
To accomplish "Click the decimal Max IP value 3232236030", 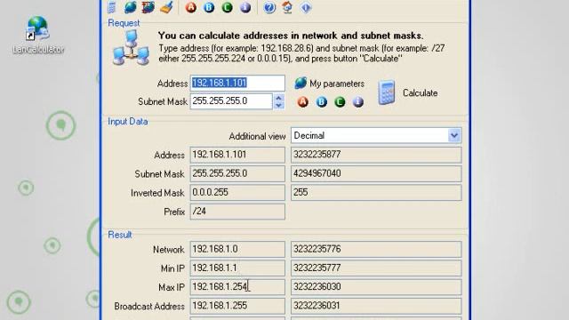I will [x=376, y=287].
